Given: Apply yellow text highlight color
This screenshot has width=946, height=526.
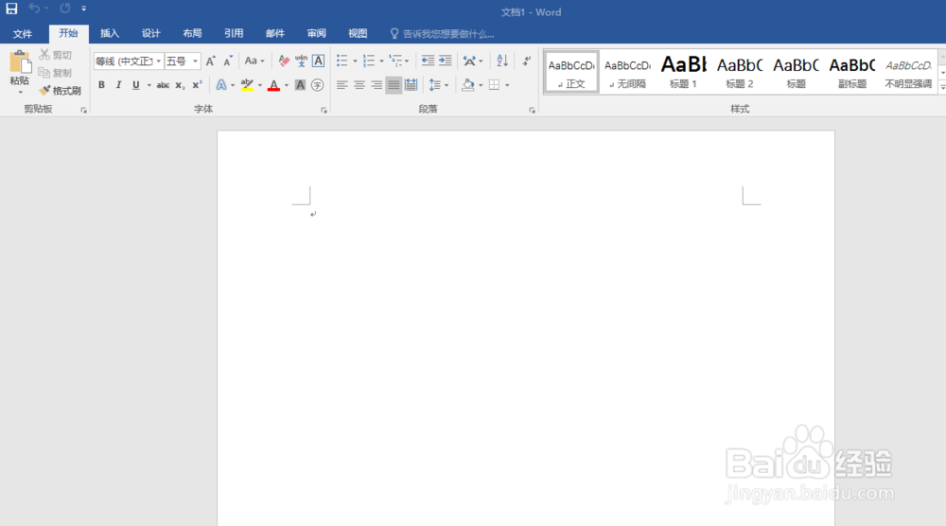Looking at the screenshot, I should (247, 85).
